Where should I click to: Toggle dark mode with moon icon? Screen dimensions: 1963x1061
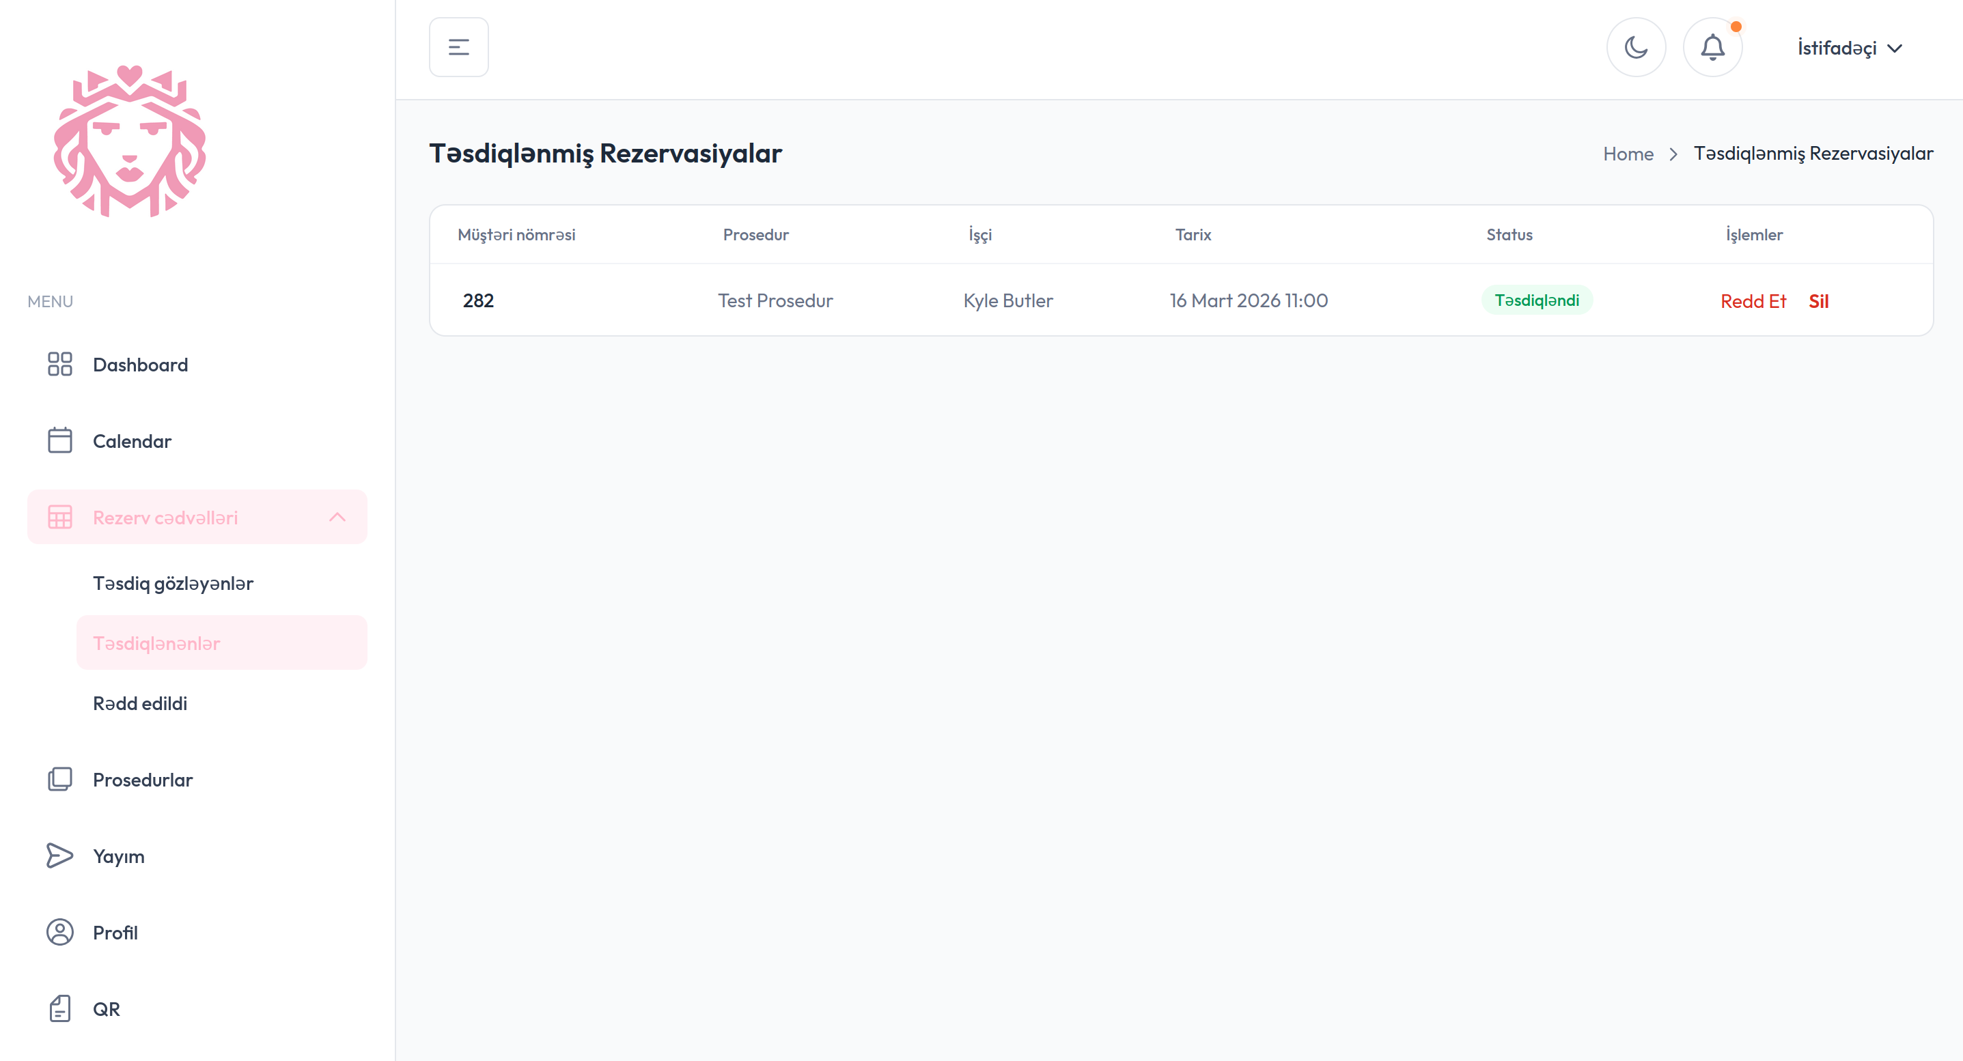1635,47
